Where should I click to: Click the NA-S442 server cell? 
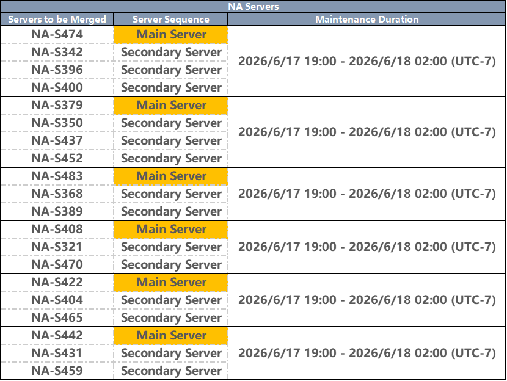tap(57, 335)
